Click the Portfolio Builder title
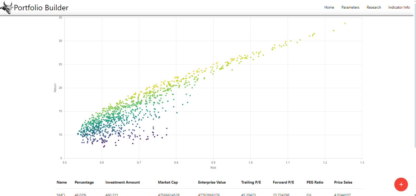This screenshot has width=416, height=196. [41, 8]
